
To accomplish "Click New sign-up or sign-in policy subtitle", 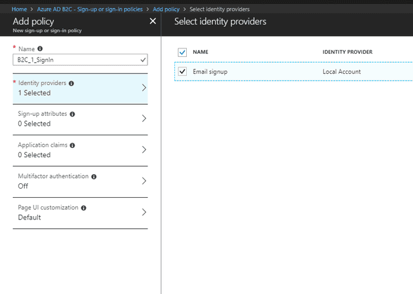I will (47, 31).
